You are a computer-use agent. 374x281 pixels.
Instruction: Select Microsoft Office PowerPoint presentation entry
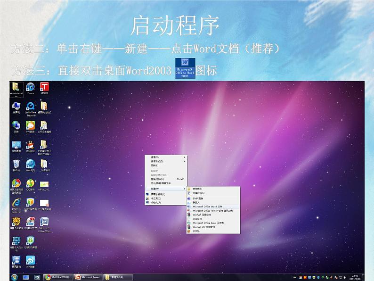(213, 211)
